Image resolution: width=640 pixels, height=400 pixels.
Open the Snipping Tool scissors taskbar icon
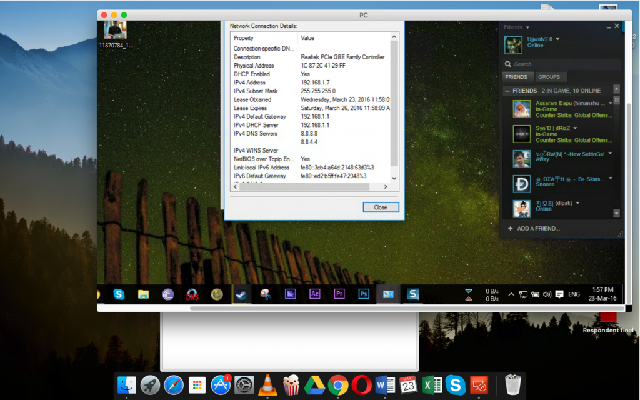(x=266, y=294)
